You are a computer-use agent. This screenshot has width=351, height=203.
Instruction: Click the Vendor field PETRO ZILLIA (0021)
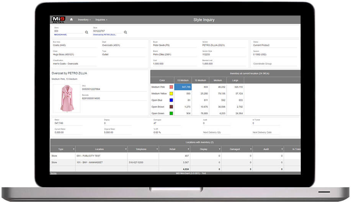click(224, 45)
